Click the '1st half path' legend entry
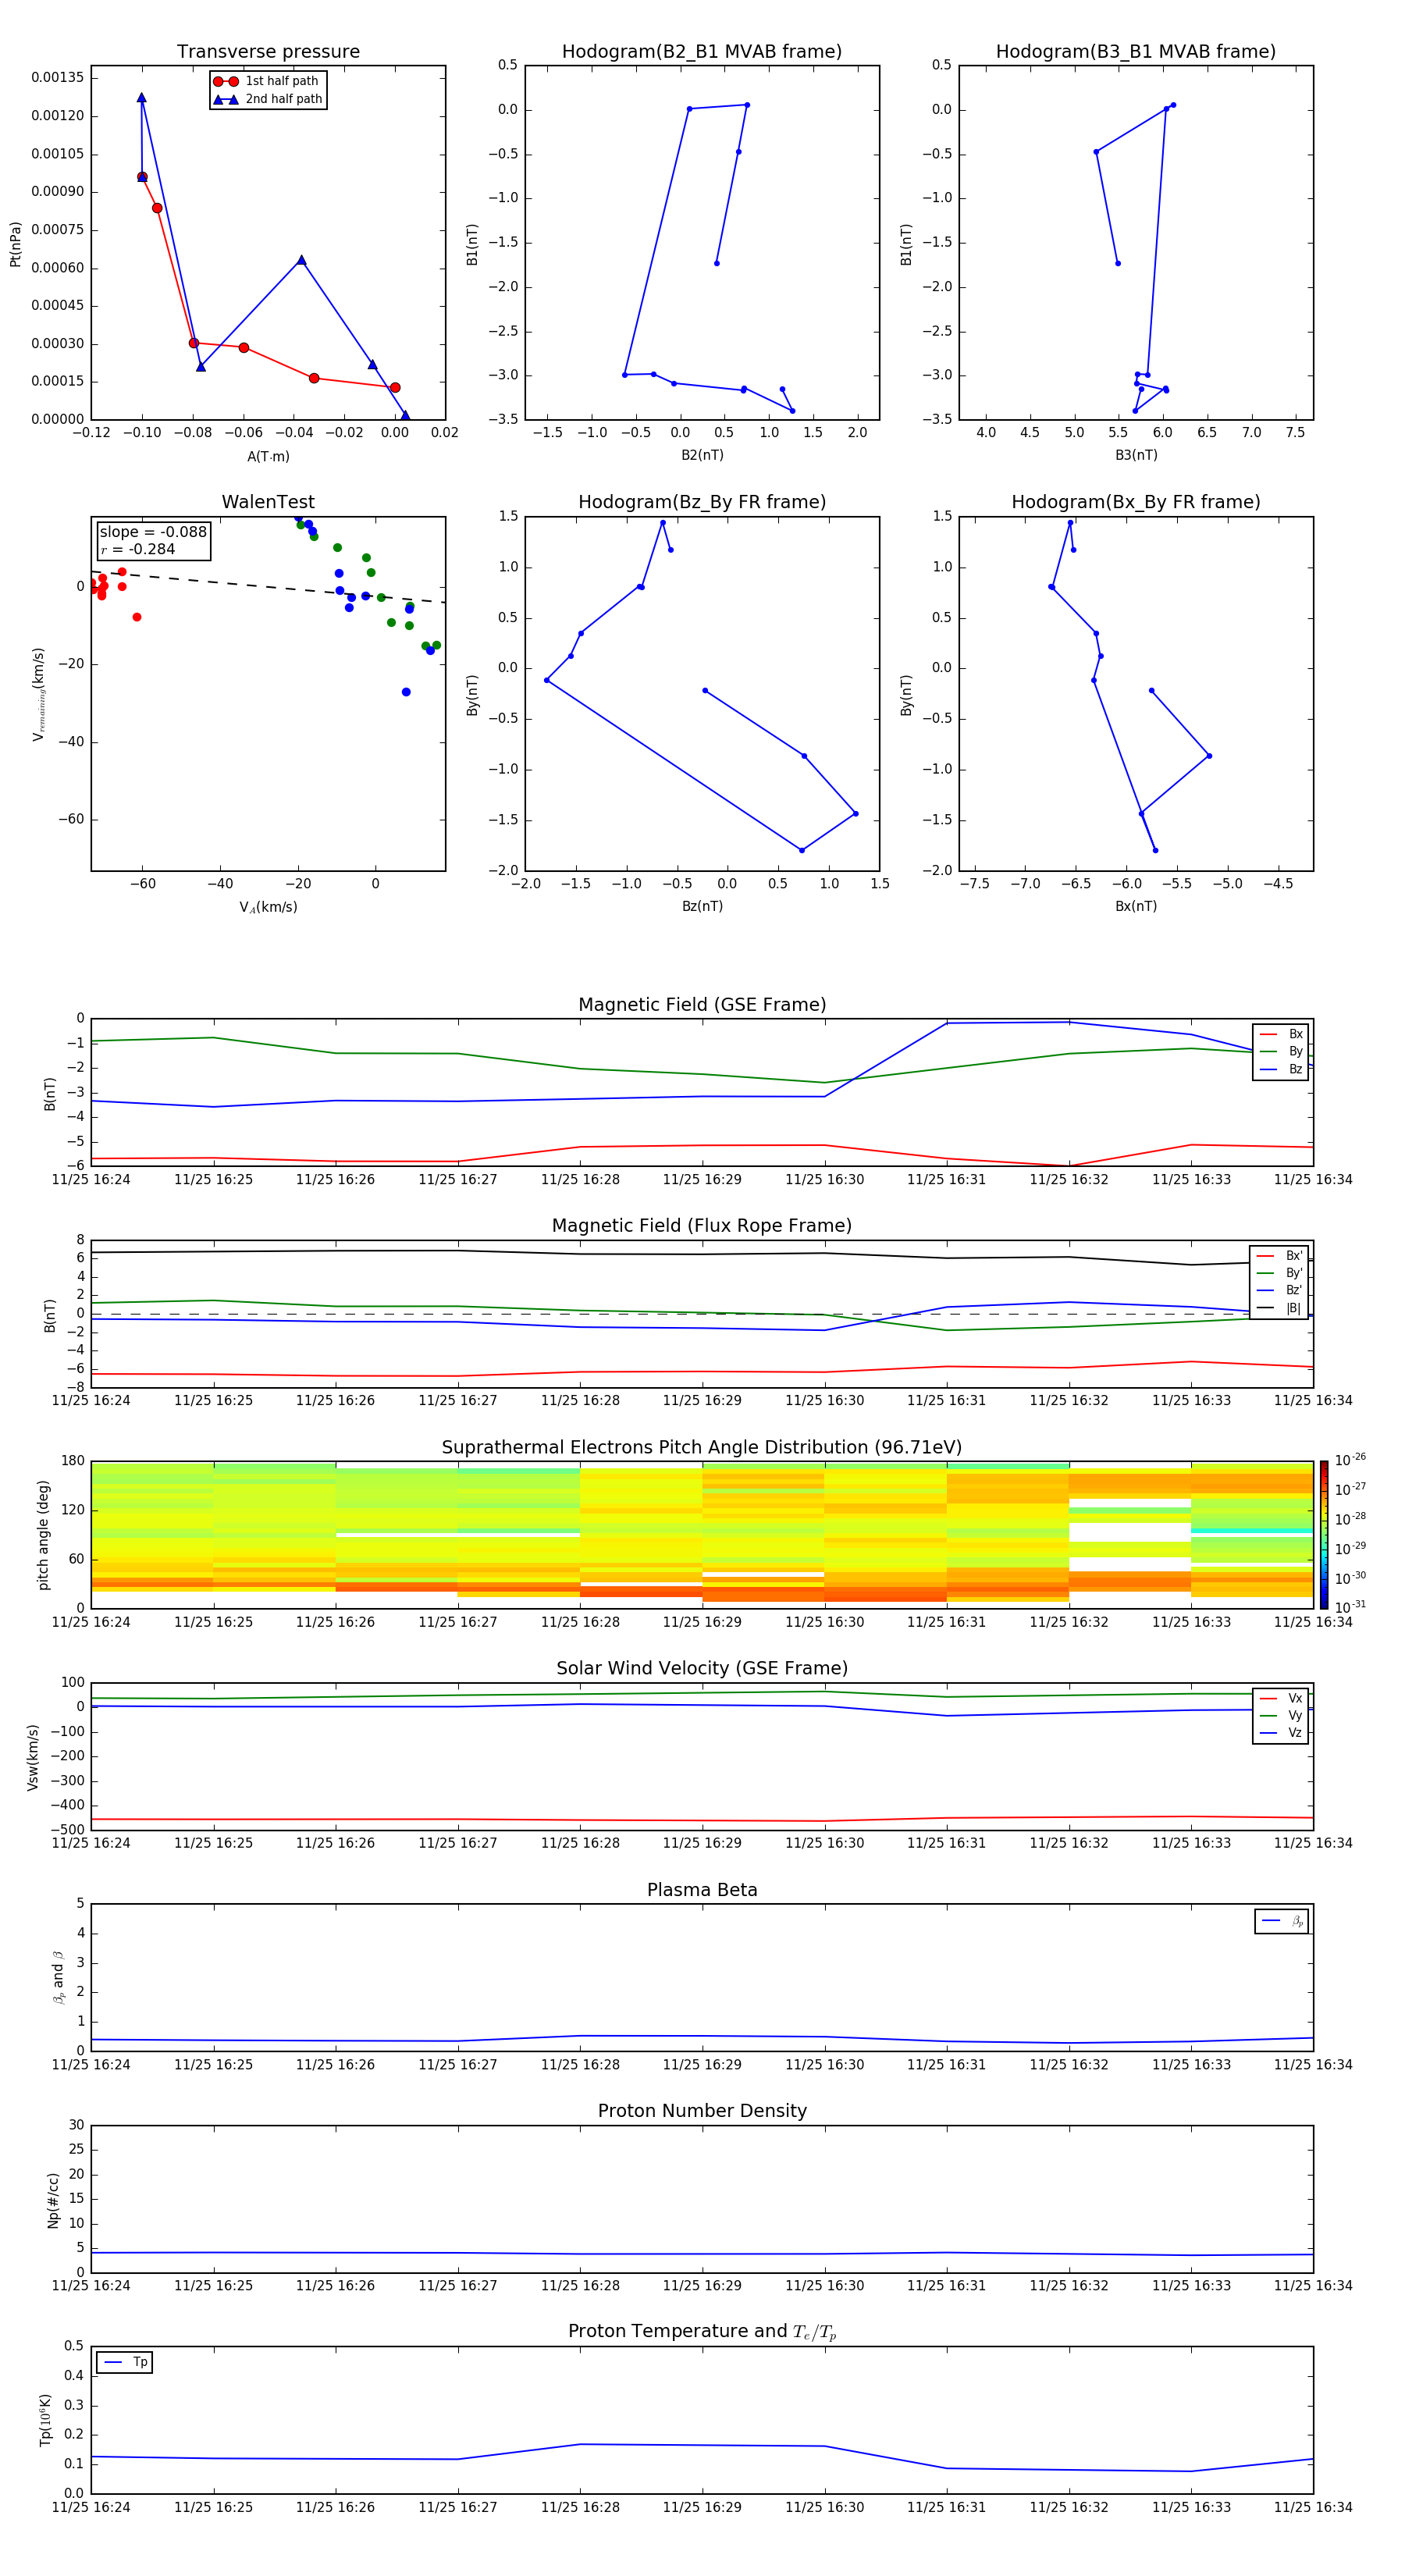Viewport: 1405px width, 2576px height. click(x=267, y=81)
